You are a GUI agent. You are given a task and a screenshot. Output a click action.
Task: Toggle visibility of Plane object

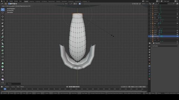tap(177, 34)
